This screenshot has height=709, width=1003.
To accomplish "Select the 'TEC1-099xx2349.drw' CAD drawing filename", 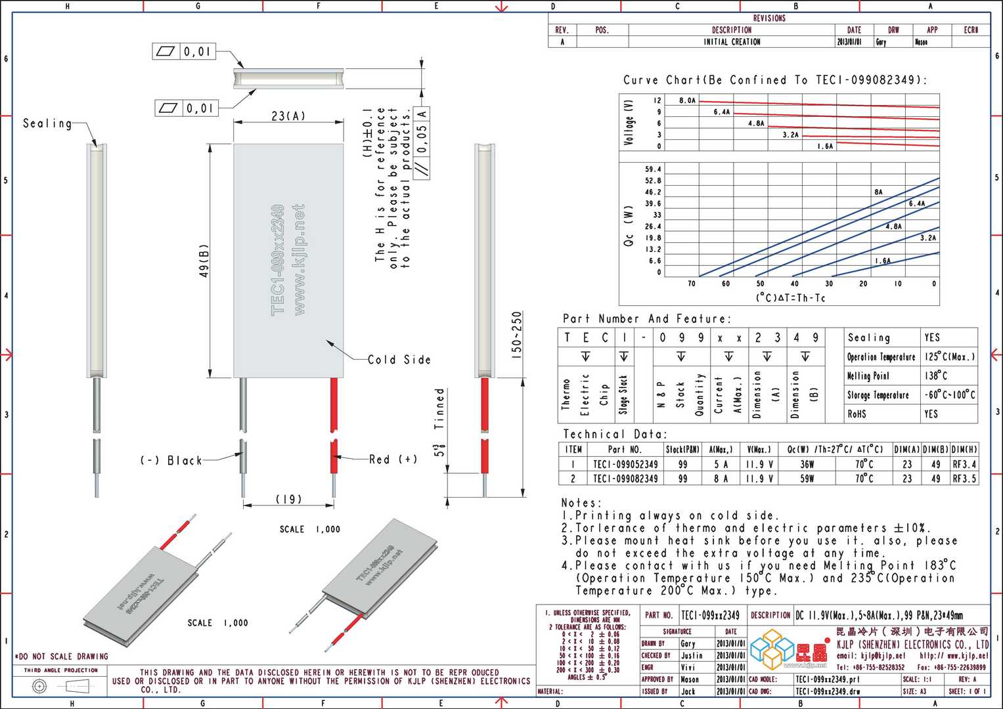I will pos(828,691).
